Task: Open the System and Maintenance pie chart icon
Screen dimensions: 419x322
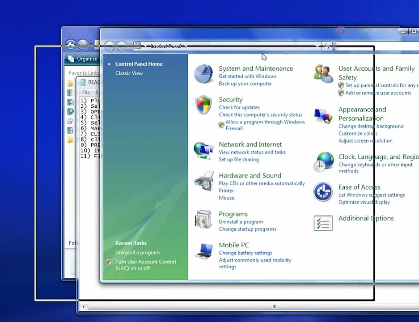Action: (203, 74)
